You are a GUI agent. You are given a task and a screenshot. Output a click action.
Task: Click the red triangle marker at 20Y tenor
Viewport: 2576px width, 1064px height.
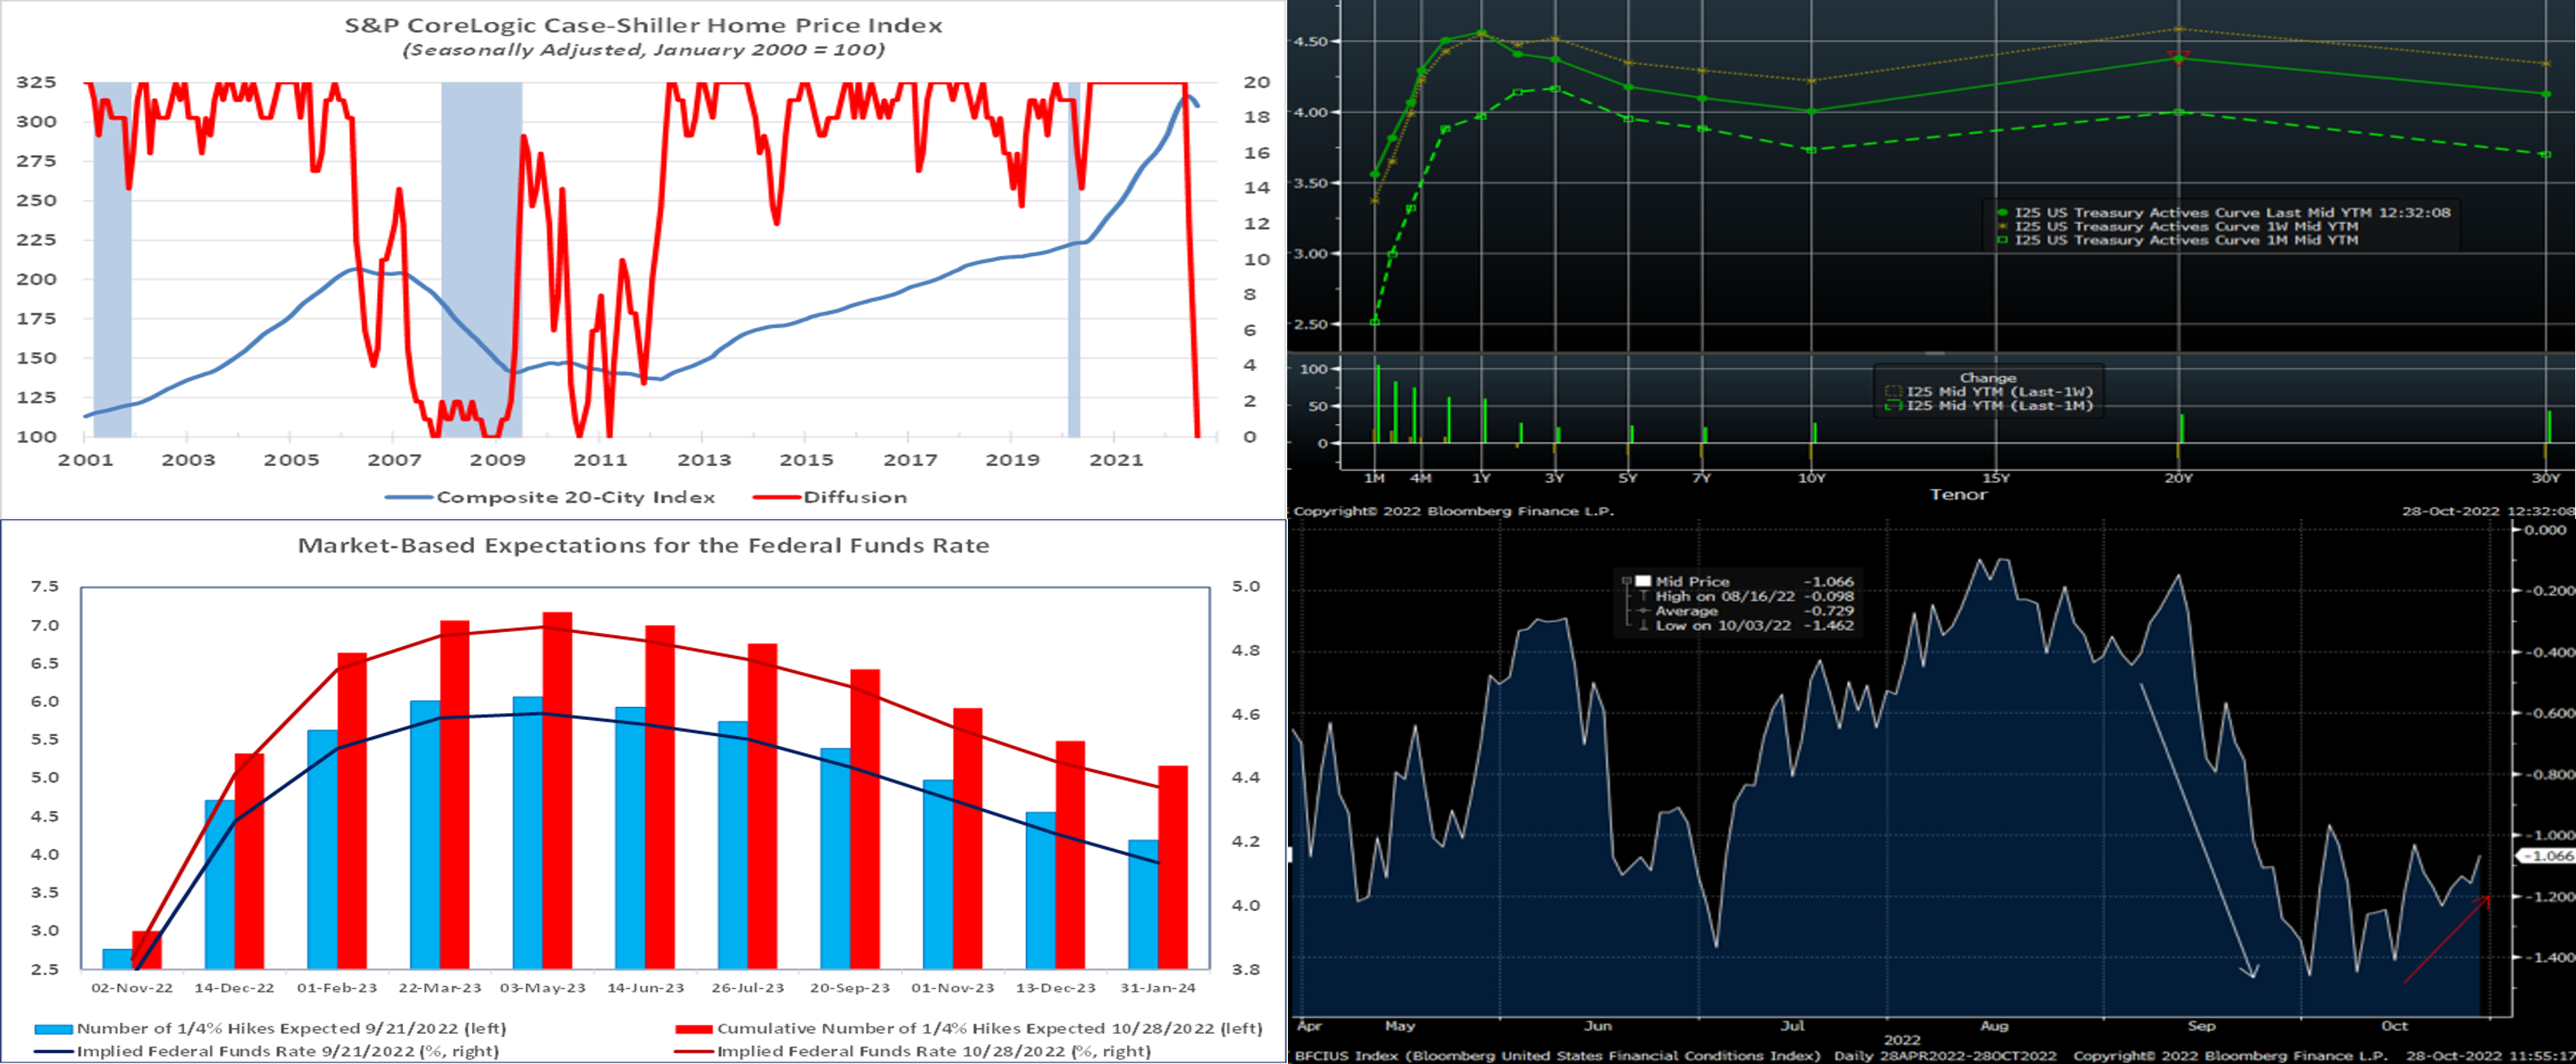pyautogui.click(x=2178, y=55)
